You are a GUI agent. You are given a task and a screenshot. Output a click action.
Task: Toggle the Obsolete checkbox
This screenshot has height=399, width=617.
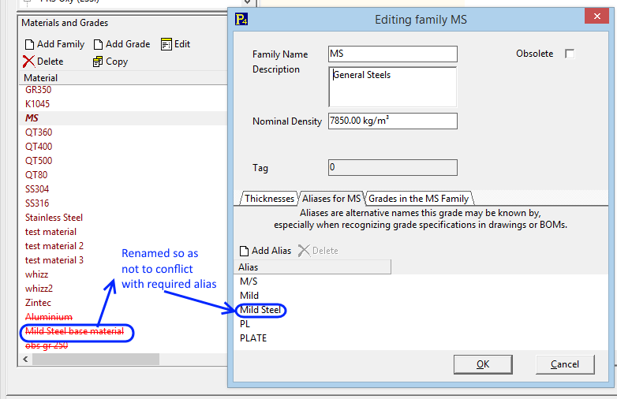tap(570, 54)
